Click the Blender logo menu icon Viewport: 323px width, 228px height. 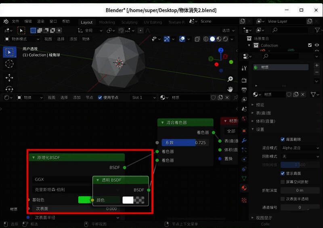pos(6,21)
